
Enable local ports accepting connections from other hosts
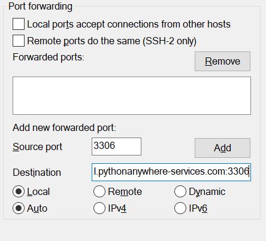tap(19, 24)
